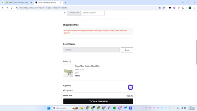Click the browser address bar URL
Image resolution: width=197 pixels, height=111 pixels.
click(43, 8)
